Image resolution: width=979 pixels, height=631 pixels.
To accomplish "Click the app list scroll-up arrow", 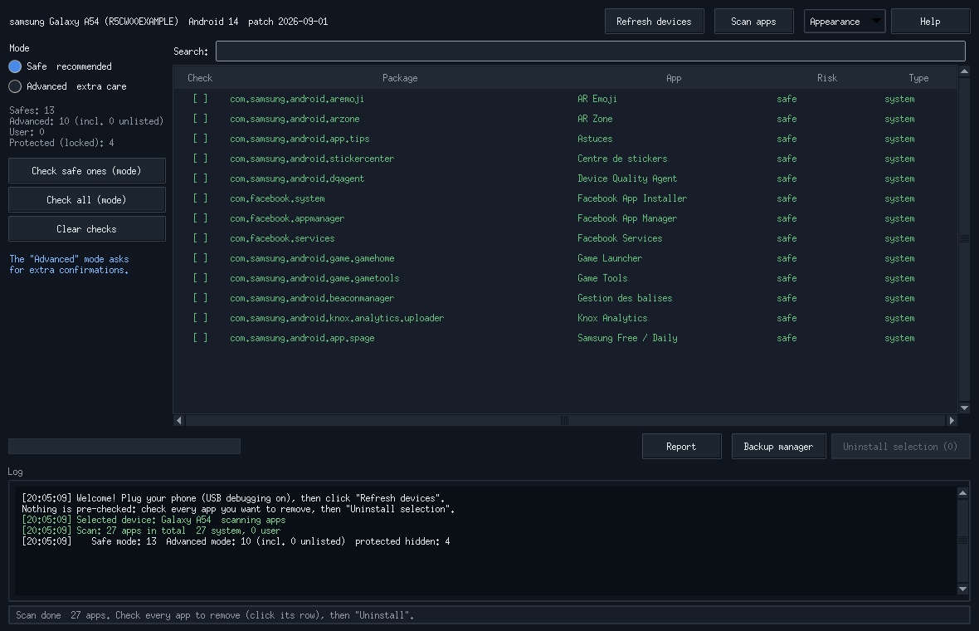I will (x=964, y=71).
